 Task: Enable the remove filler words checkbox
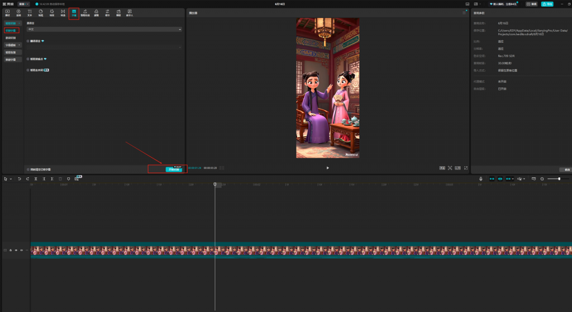28,70
